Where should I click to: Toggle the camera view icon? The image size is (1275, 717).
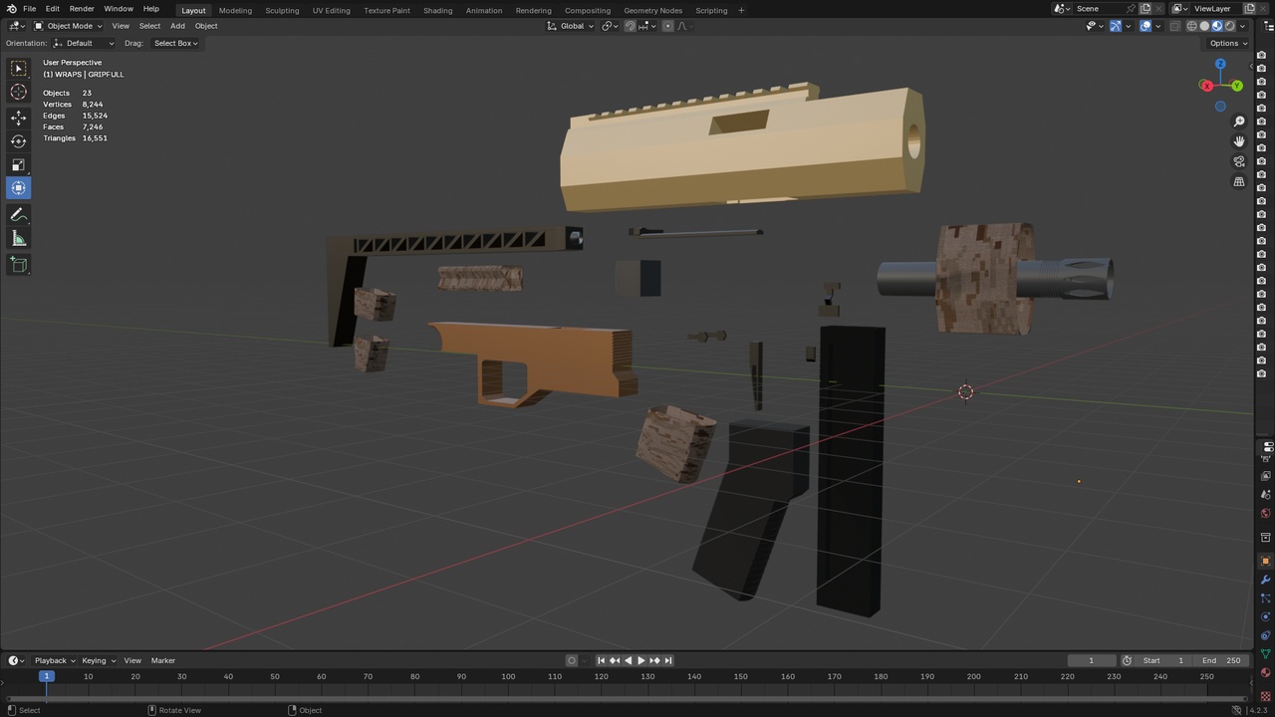1239,161
